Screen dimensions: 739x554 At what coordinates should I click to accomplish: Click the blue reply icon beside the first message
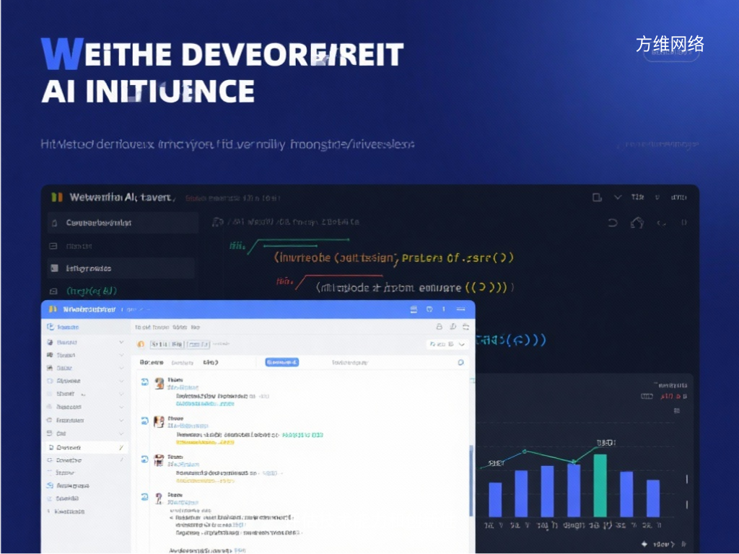[144, 383]
